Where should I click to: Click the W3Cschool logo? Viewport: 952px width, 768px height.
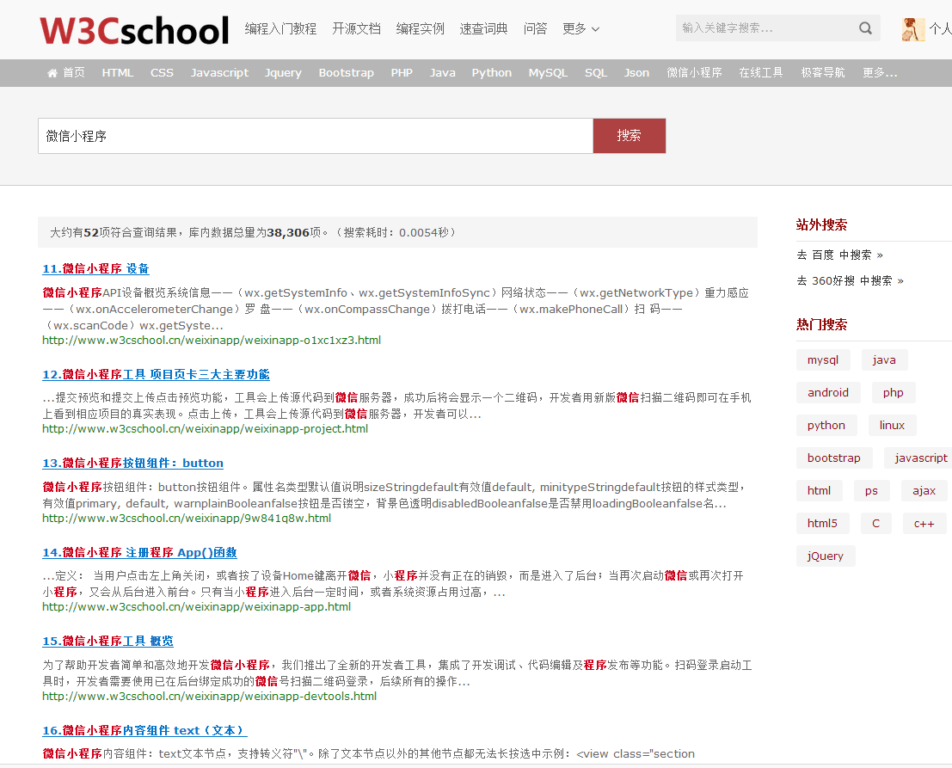[x=134, y=29]
